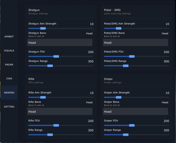Expand the Pistol/SMG Bone dropdown
The image size is (176, 143).
click(135, 43)
